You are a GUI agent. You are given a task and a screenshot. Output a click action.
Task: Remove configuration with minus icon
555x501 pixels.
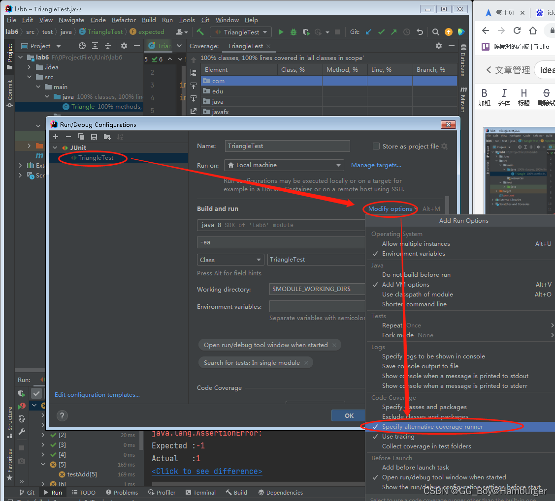pyautogui.click(x=68, y=137)
